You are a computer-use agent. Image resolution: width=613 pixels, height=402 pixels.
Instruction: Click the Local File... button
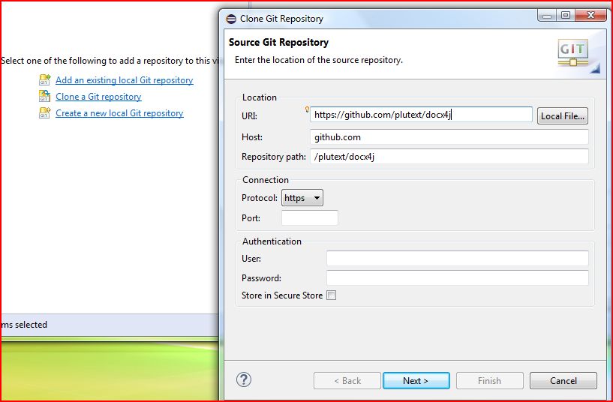click(x=563, y=116)
